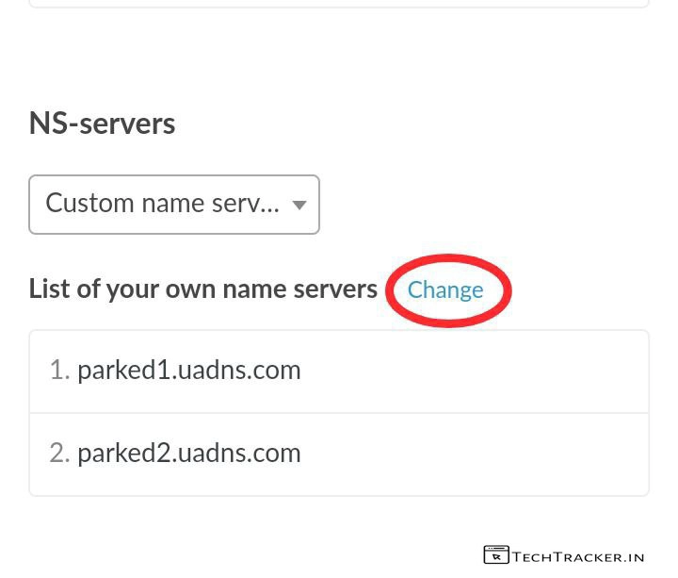The image size is (678, 578).
Task: Click the divider between the two name servers
Action: pos(339,413)
